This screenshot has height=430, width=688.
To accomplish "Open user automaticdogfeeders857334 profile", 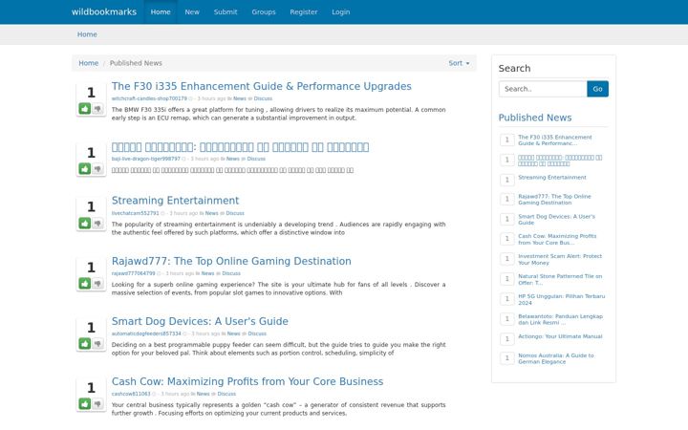I will pos(146,333).
